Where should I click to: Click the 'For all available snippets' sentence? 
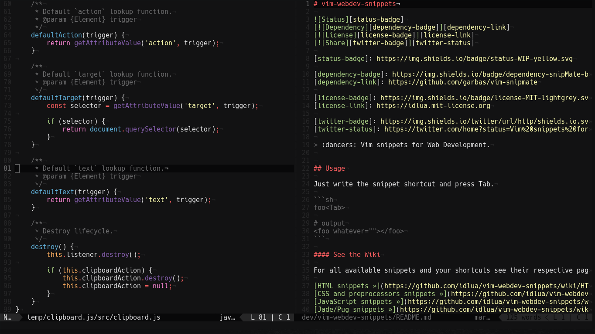click(x=451, y=270)
